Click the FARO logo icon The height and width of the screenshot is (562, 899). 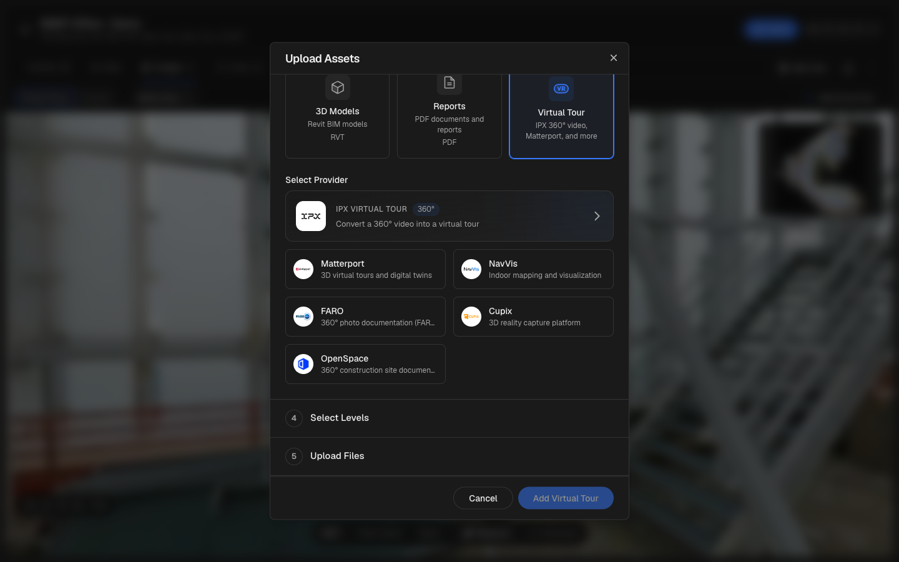coord(303,317)
